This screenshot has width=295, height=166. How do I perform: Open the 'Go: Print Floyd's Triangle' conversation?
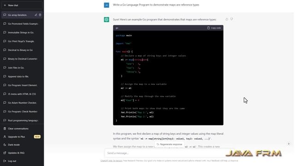(22, 41)
